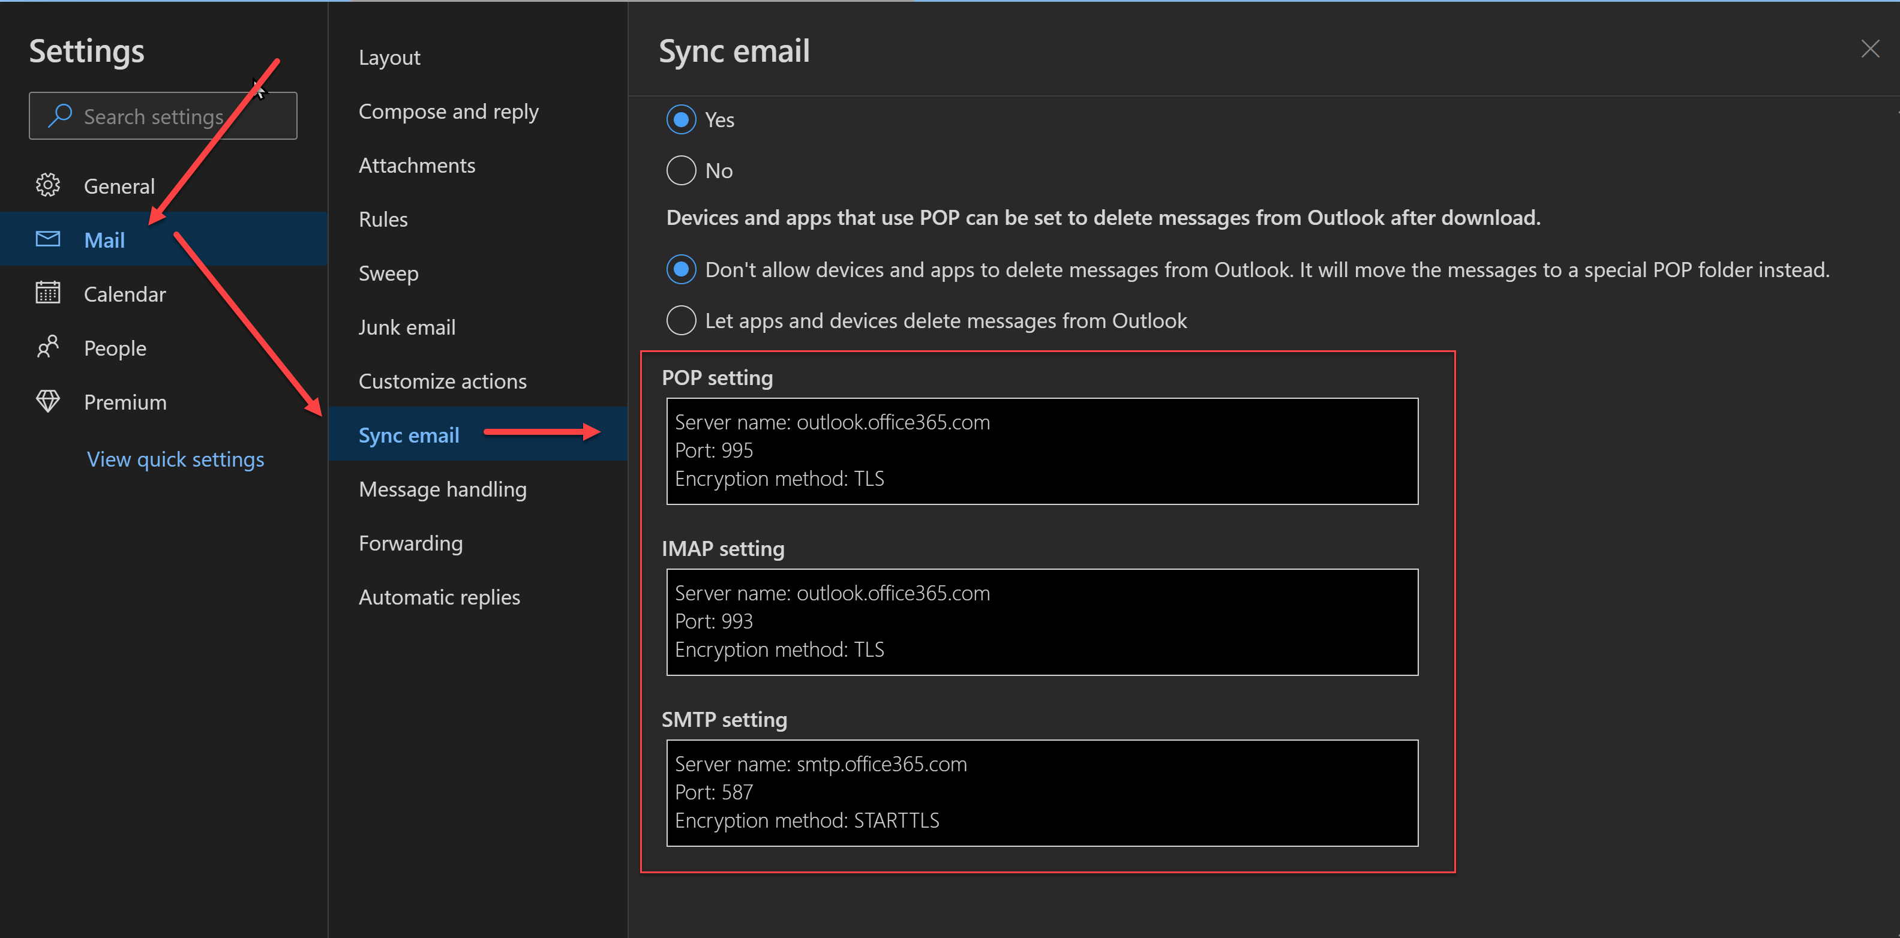
Task: Select the No radio button
Action: [x=681, y=170]
